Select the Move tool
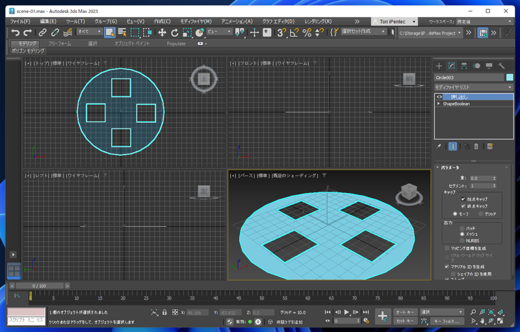Viewport: 520px width, 332px height. 162,32
